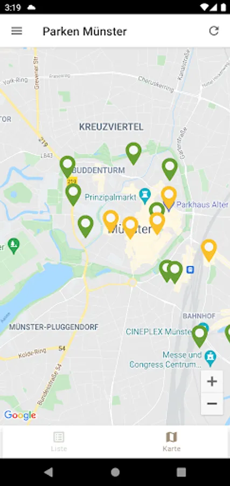Switch to the Liste tab
Viewport: 230px width, 486px height.
pyautogui.click(x=59, y=441)
